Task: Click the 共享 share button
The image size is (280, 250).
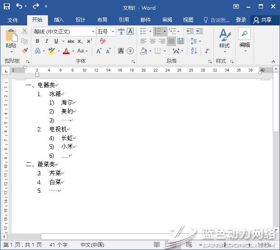Action: click(263, 20)
